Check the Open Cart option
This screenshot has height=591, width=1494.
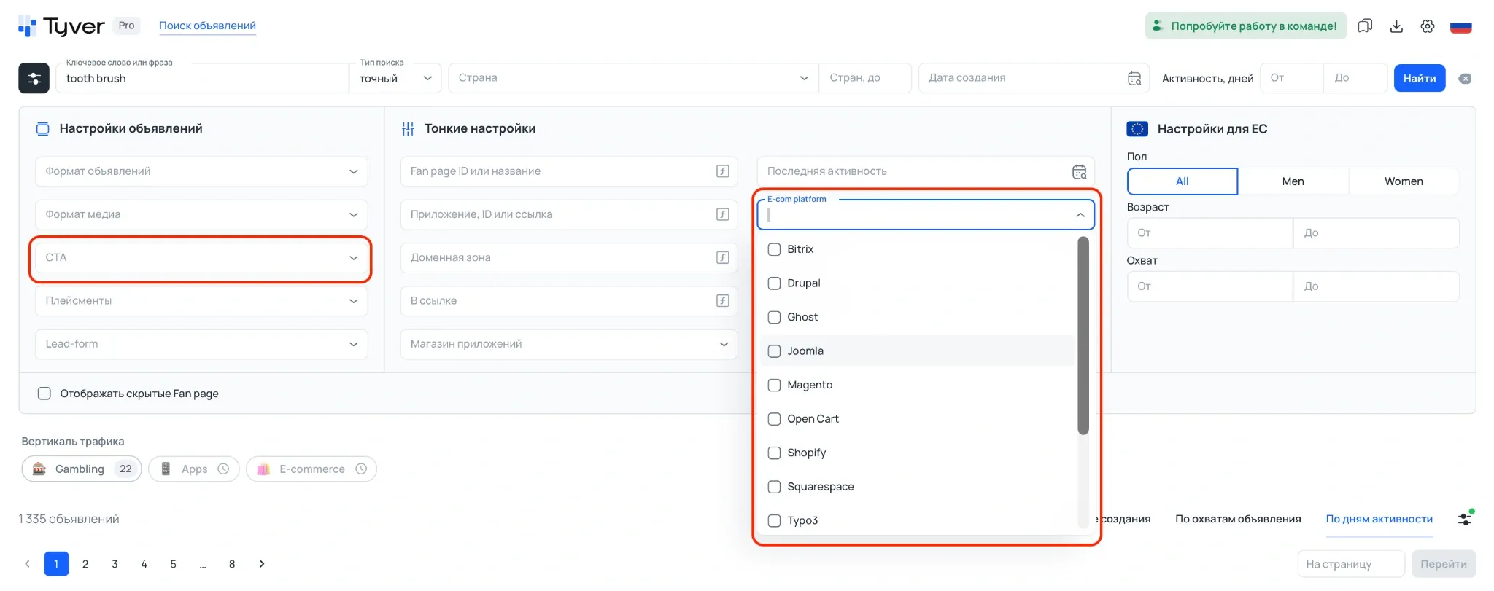774,419
